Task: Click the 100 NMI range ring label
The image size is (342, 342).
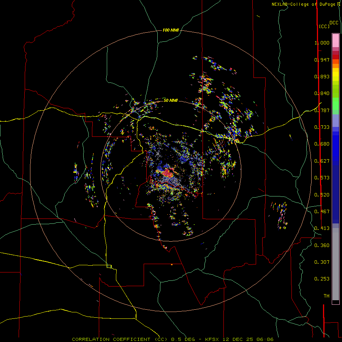Action: [x=171, y=30]
